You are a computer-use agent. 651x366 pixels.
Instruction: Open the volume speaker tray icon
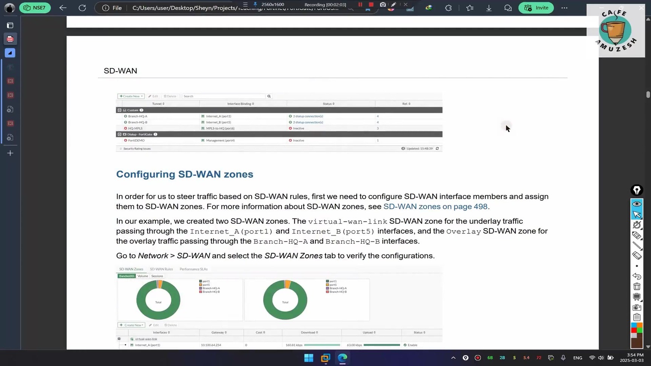[x=601, y=358]
